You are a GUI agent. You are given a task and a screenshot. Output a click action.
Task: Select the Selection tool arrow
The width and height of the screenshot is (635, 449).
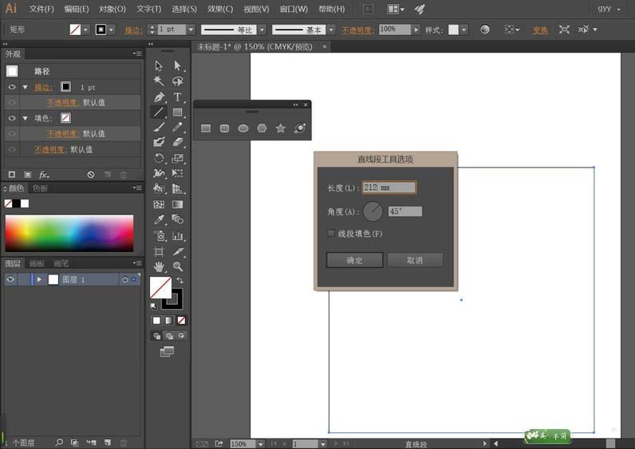159,65
